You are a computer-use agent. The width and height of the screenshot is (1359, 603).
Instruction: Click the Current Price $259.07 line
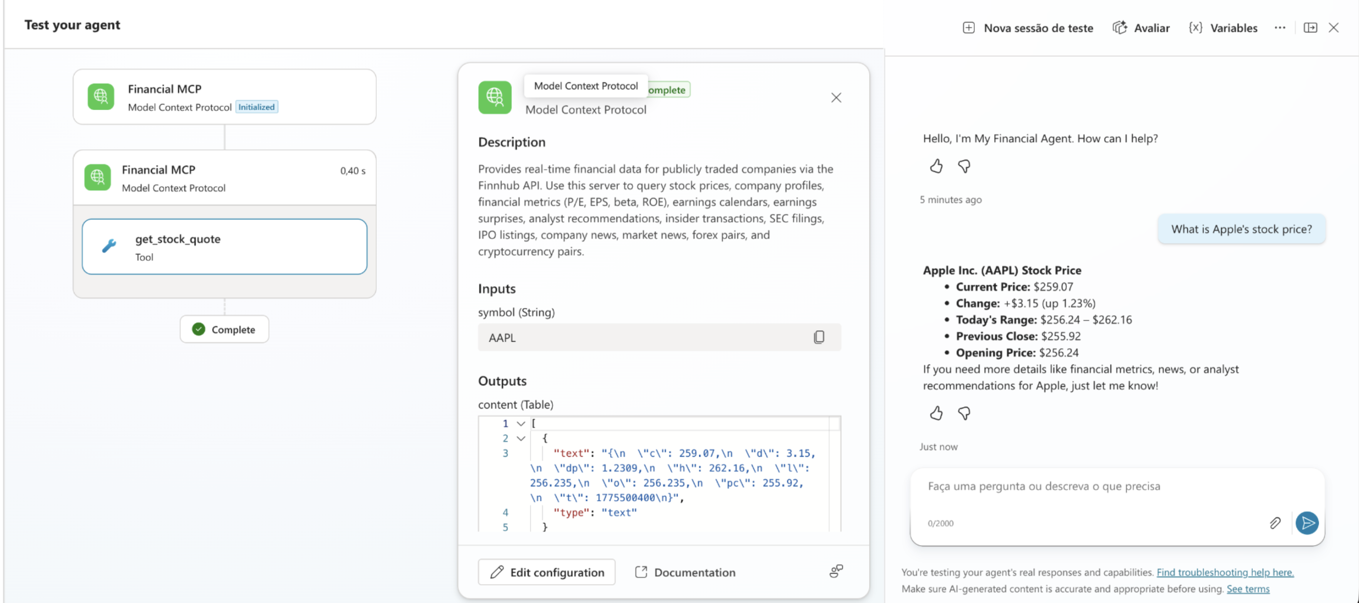tap(1014, 287)
